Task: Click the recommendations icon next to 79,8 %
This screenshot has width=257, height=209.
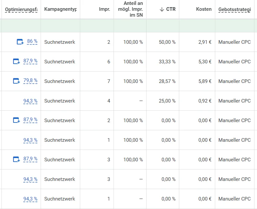Action: pyautogui.click(x=16, y=81)
